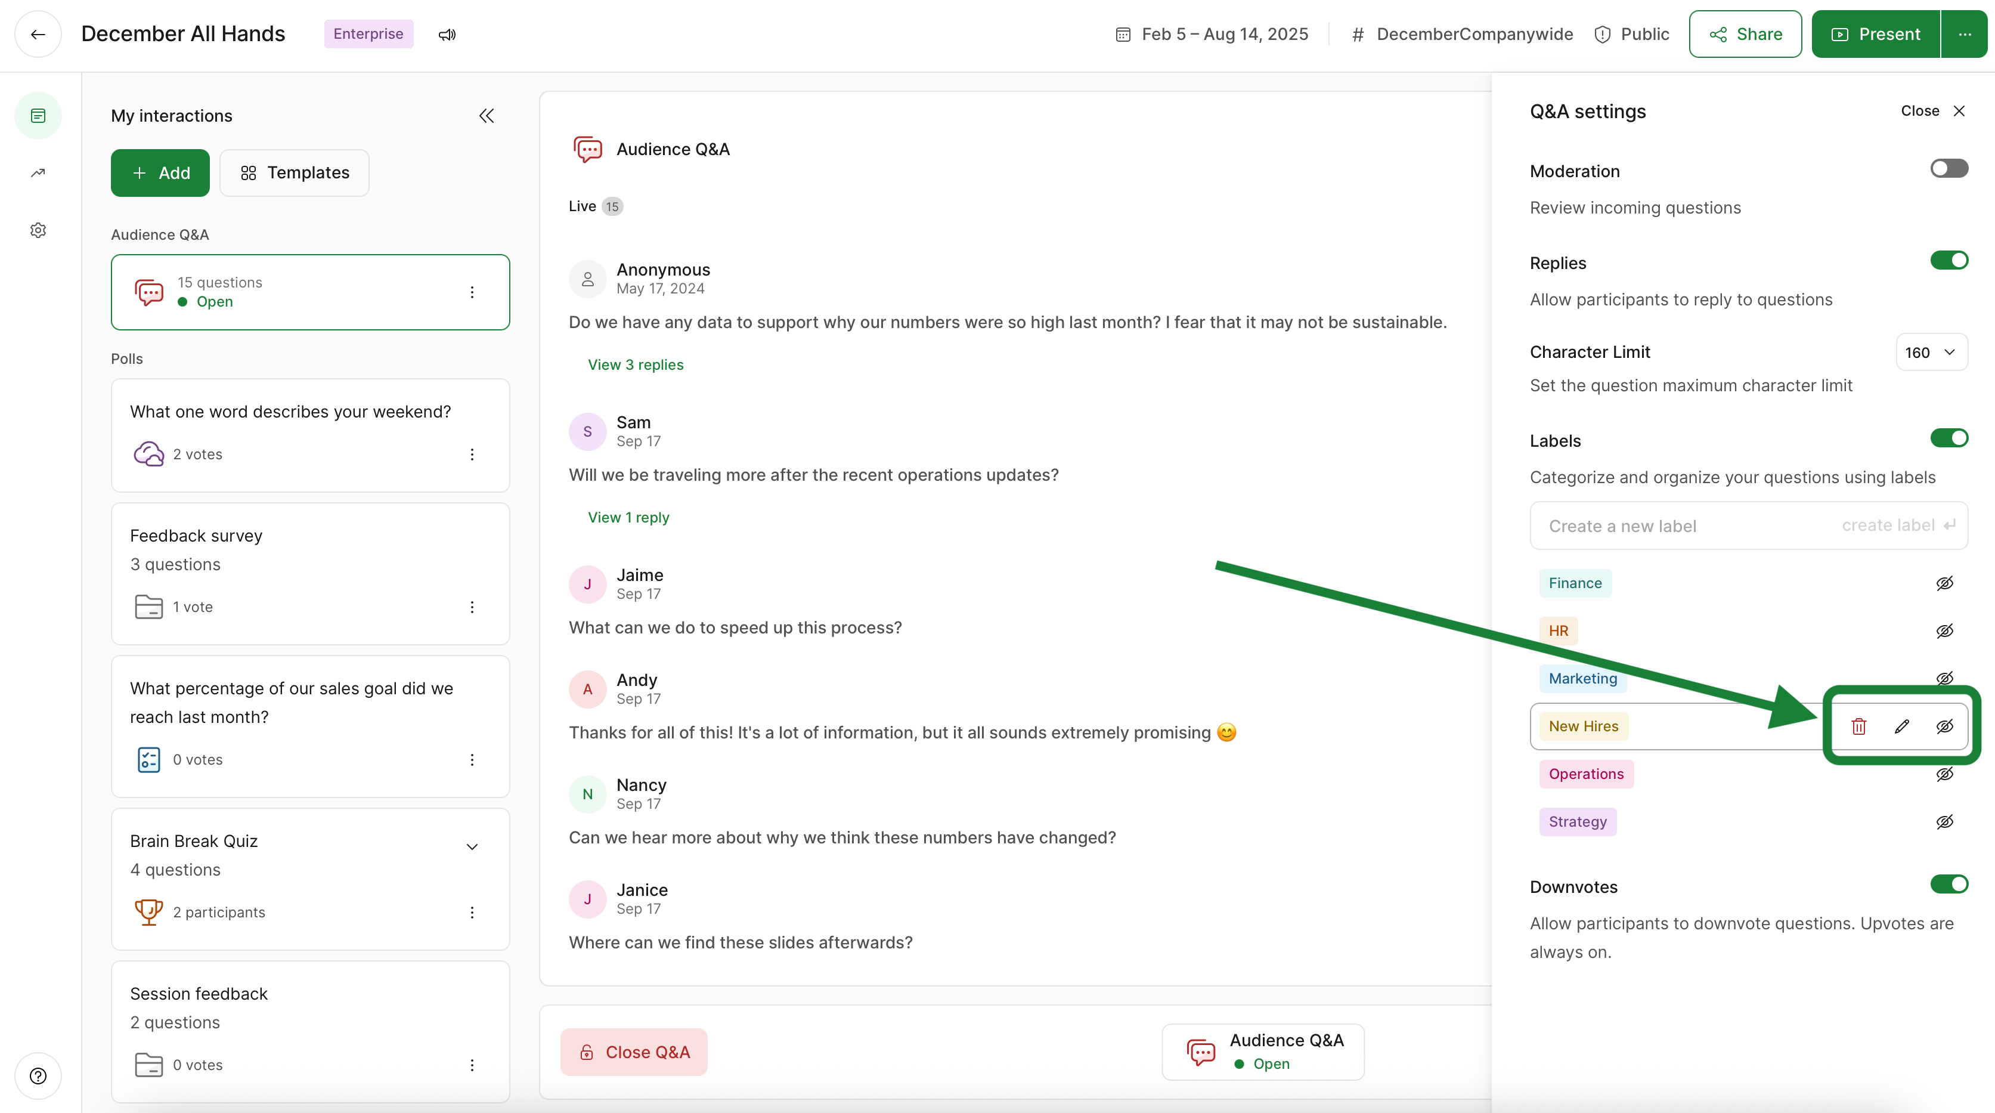Select the Feedback survey card
This screenshot has width=1995, height=1113.
[310, 574]
